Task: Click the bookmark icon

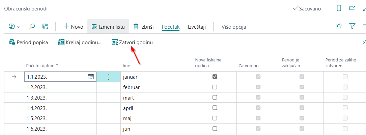Action: [339, 8]
